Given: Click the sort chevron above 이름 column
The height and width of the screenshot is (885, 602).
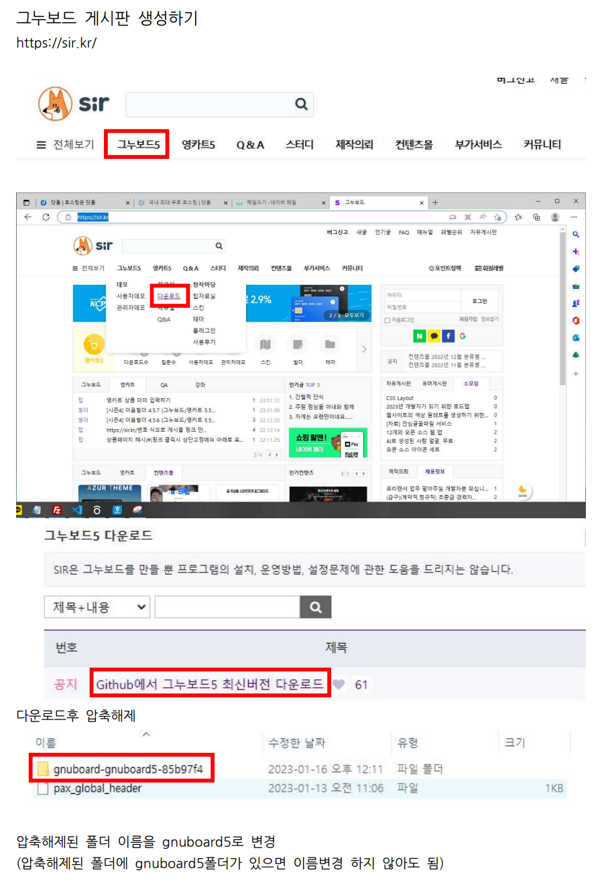Looking at the screenshot, I should (x=146, y=733).
